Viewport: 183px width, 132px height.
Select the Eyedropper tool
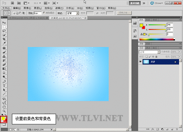pos(4,43)
